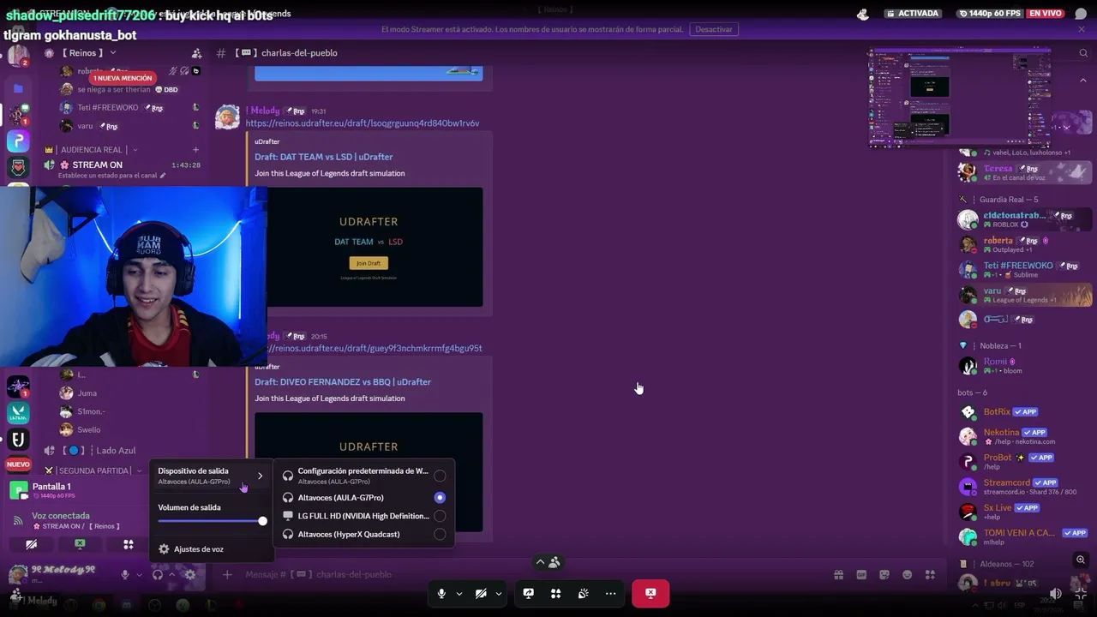
Task: Click the camera-off icon in the voice panel
Action: [x=32, y=544]
